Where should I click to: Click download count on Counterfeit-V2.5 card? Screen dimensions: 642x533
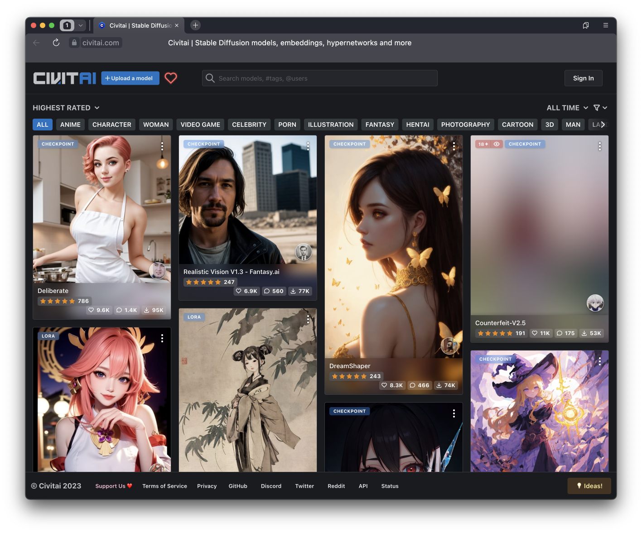pyautogui.click(x=591, y=333)
